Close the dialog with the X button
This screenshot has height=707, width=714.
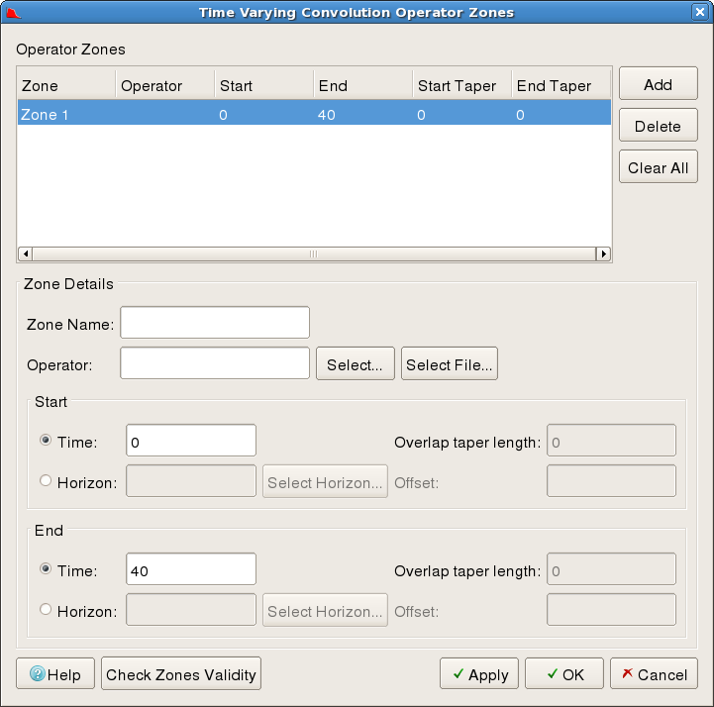tap(699, 12)
